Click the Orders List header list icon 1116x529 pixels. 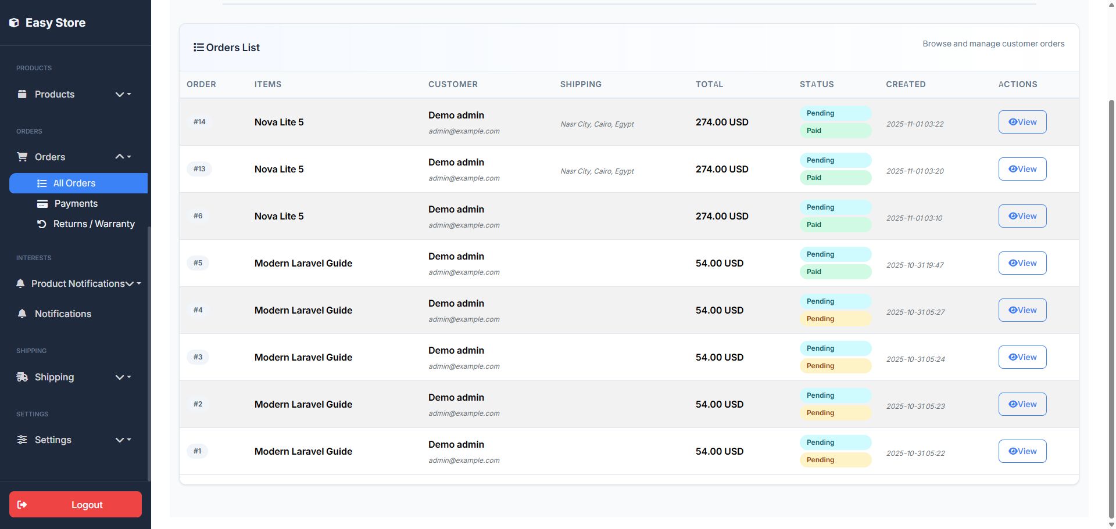[x=199, y=48]
